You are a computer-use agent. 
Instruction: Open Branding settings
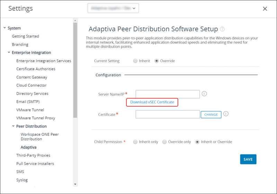point(20,44)
